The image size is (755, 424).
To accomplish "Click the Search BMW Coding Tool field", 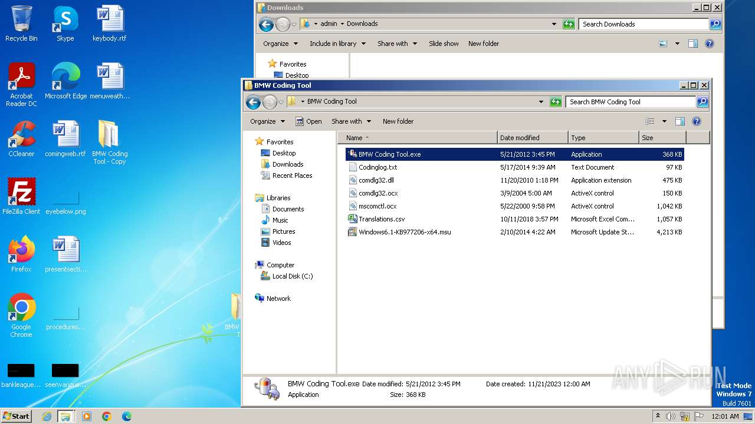I will [630, 102].
